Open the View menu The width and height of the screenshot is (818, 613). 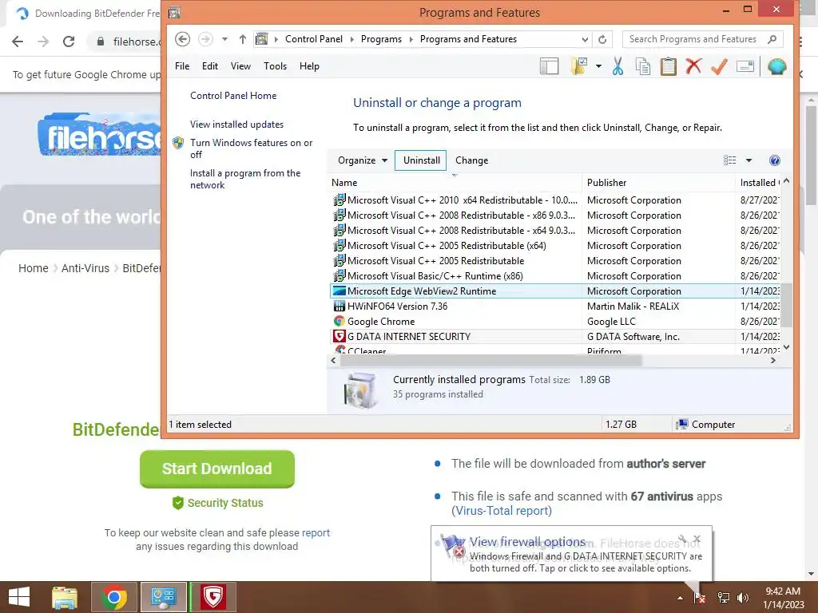pyautogui.click(x=240, y=66)
